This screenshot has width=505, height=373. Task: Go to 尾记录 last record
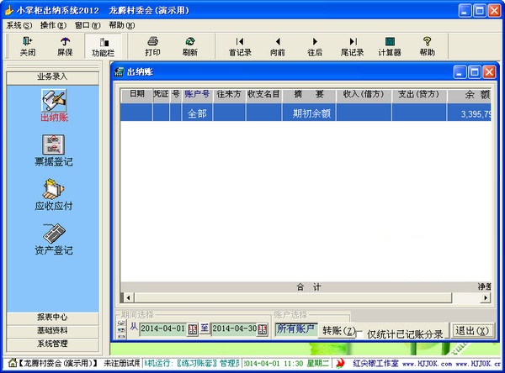353,47
